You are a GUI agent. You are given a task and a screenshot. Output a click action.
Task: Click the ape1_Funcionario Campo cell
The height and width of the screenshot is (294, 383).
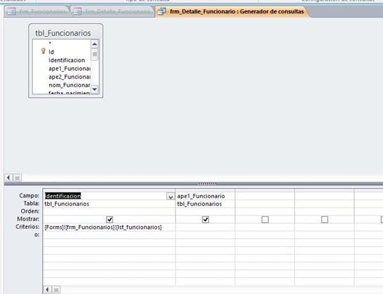tap(205, 196)
